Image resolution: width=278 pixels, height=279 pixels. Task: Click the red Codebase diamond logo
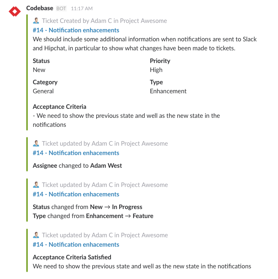[x=15, y=11]
